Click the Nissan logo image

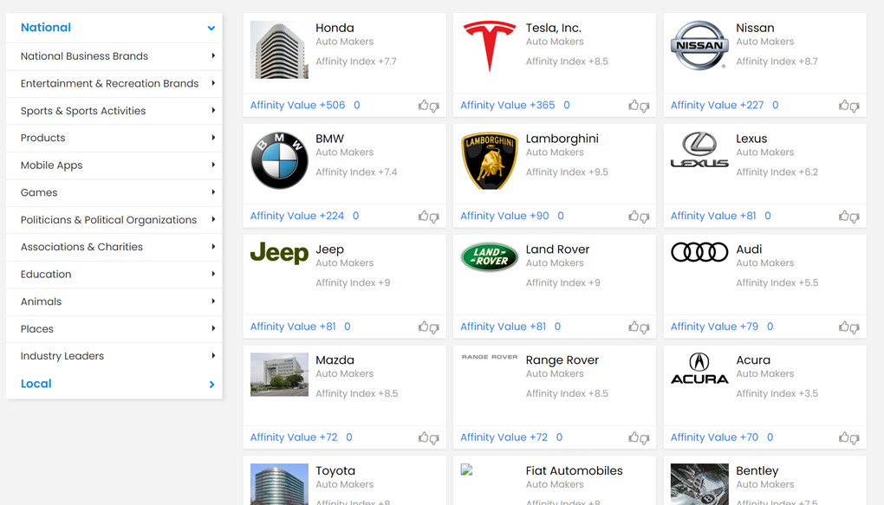(x=699, y=46)
